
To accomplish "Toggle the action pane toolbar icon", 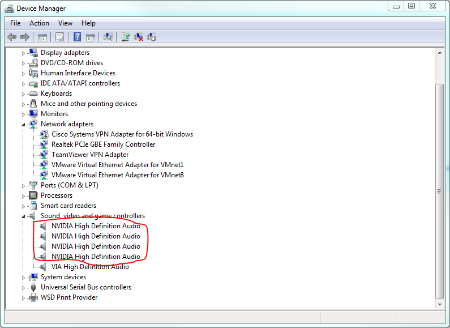I will click(91, 37).
